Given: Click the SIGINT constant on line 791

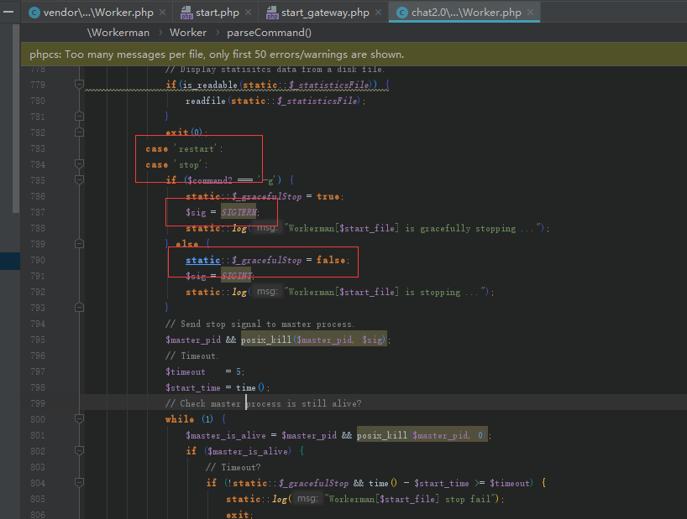Looking at the screenshot, I should (x=236, y=276).
